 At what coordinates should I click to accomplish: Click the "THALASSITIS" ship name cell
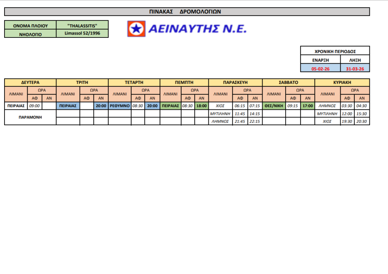82,25
